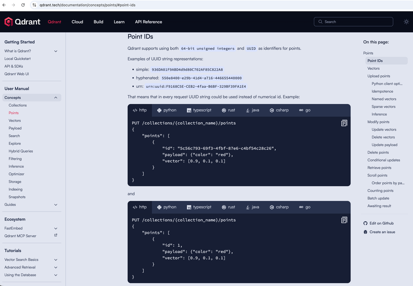Expand the Guides section in sidebar

(56, 205)
